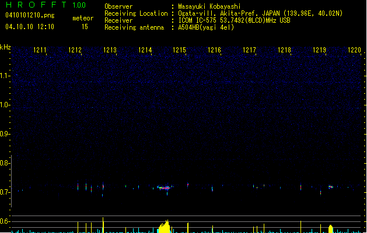Click time axis marker 1220

pos(354,50)
